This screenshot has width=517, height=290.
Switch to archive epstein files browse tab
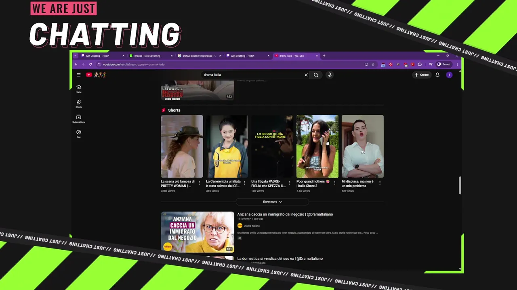(x=199, y=56)
